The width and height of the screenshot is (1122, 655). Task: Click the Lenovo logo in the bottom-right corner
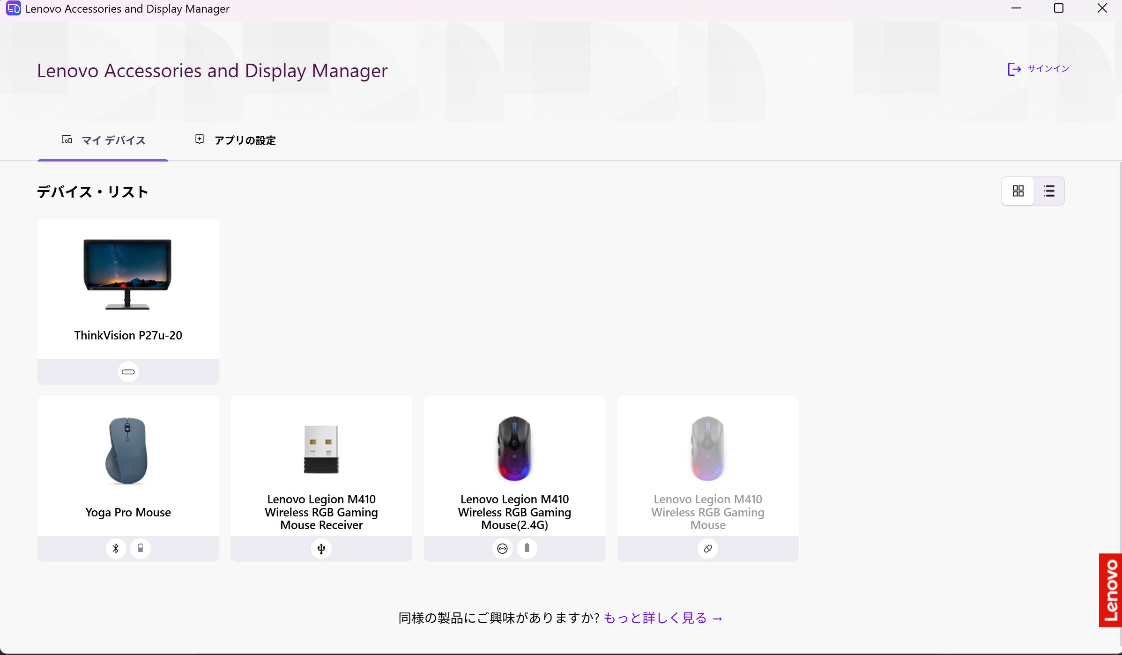click(x=1109, y=590)
